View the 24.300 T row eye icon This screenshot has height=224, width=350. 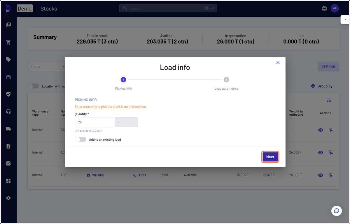tap(321, 152)
